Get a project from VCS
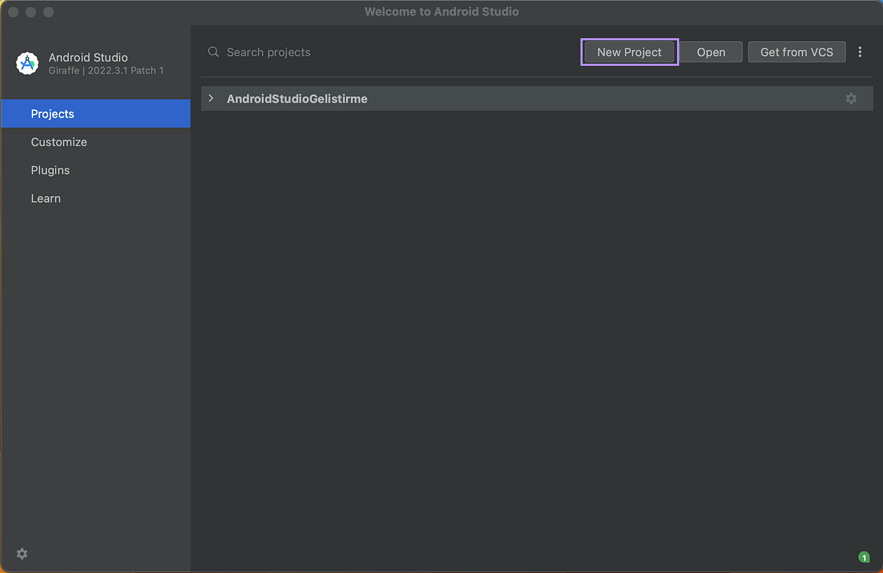 (x=796, y=51)
